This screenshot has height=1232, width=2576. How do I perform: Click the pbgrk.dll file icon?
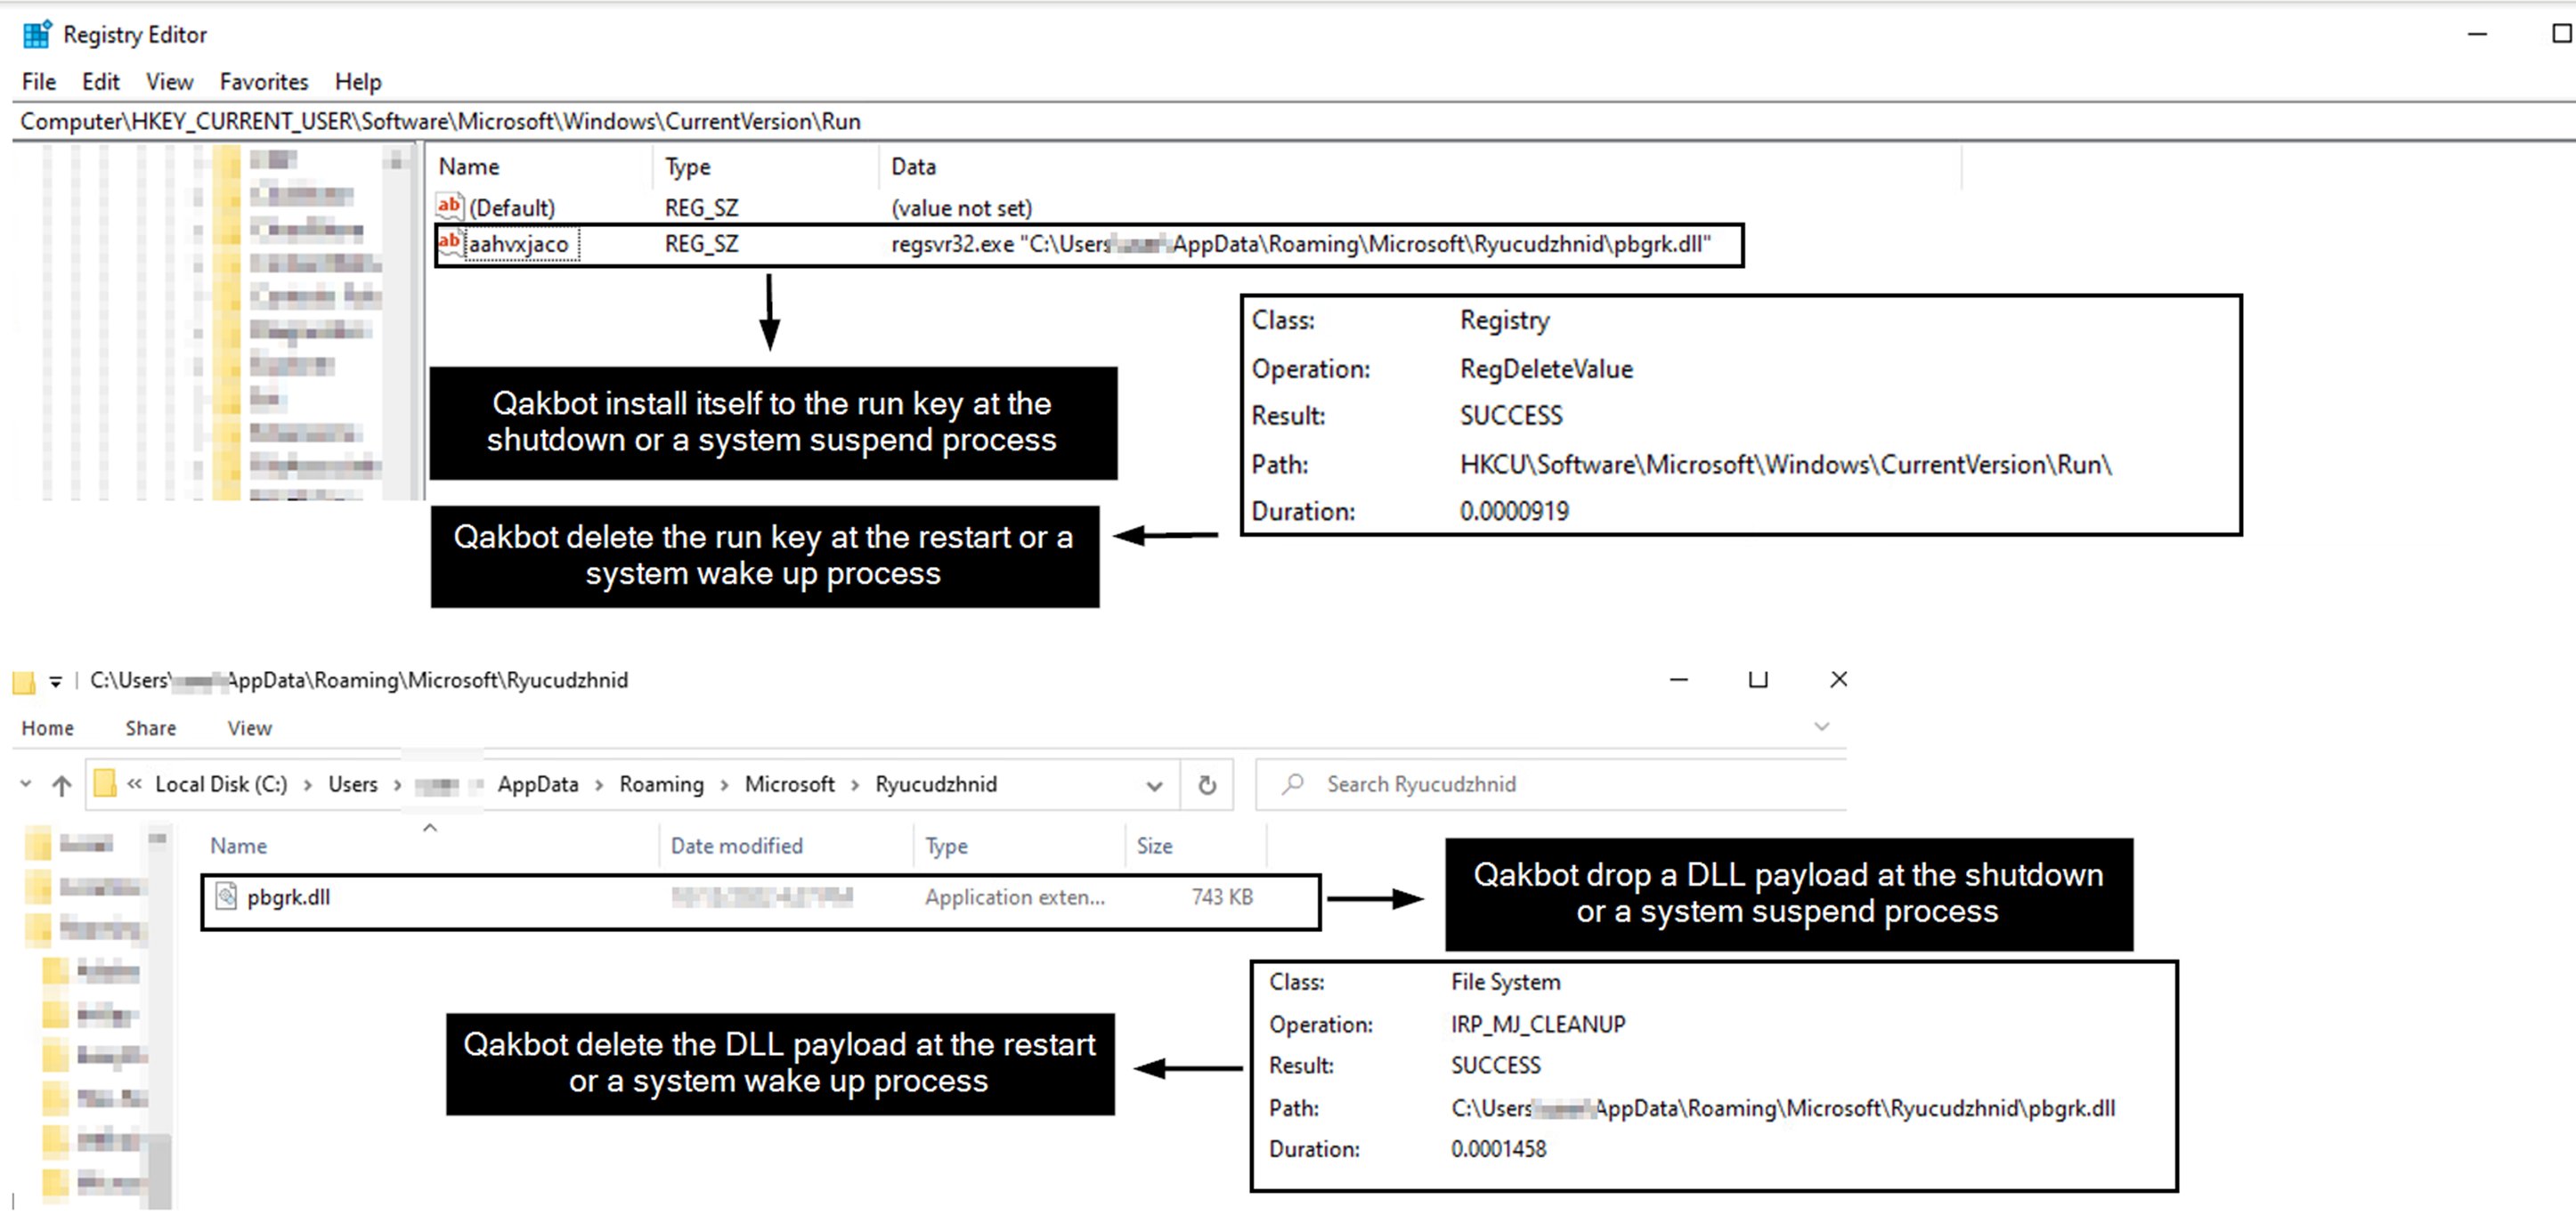click(227, 897)
